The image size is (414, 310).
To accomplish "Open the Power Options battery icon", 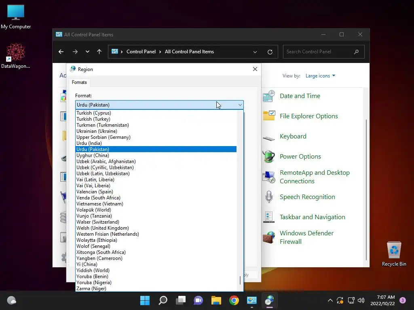I will tap(269, 157).
